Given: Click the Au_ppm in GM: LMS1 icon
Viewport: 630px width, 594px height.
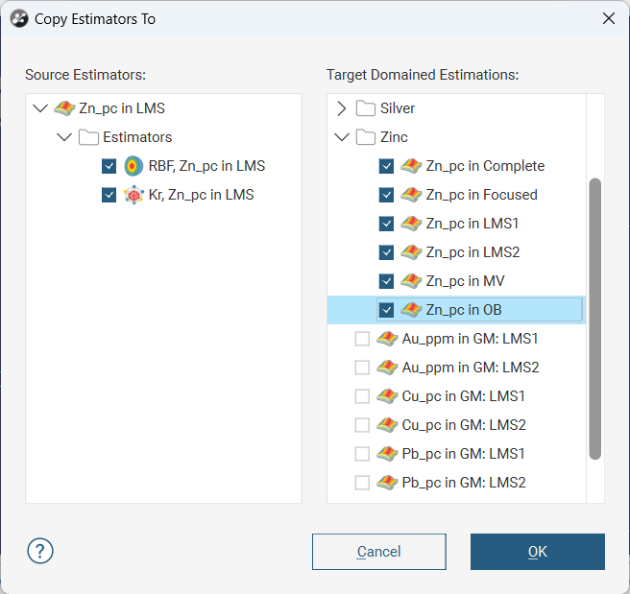Looking at the screenshot, I should 388,339.
